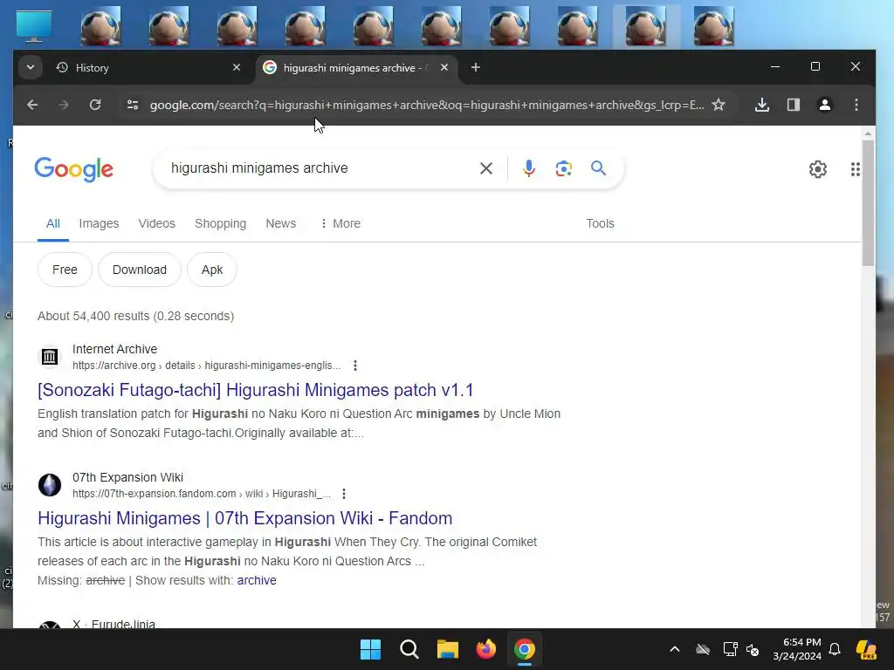Open the Chrome three-dot menu
Viewport: 894px width, 670px height.
click(856, 105)
